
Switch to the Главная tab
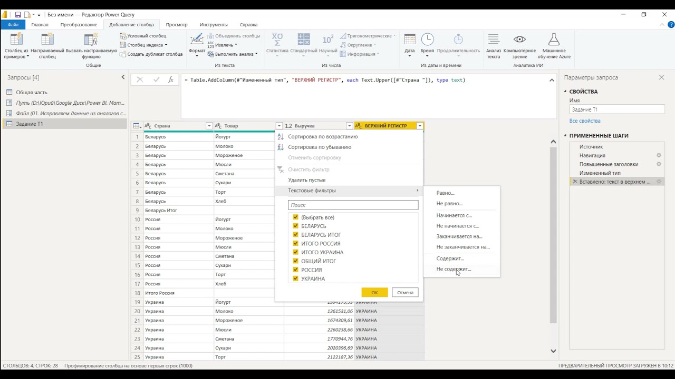click(40, 25)
